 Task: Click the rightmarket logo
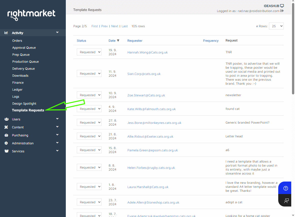coord(31,15)
